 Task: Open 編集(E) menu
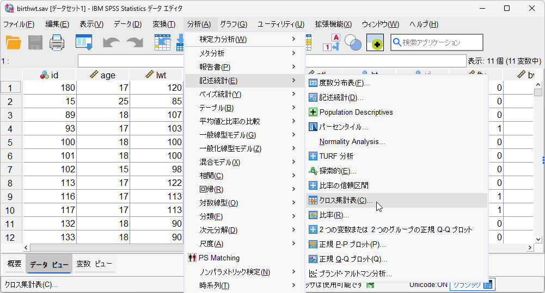pos(57,24)
